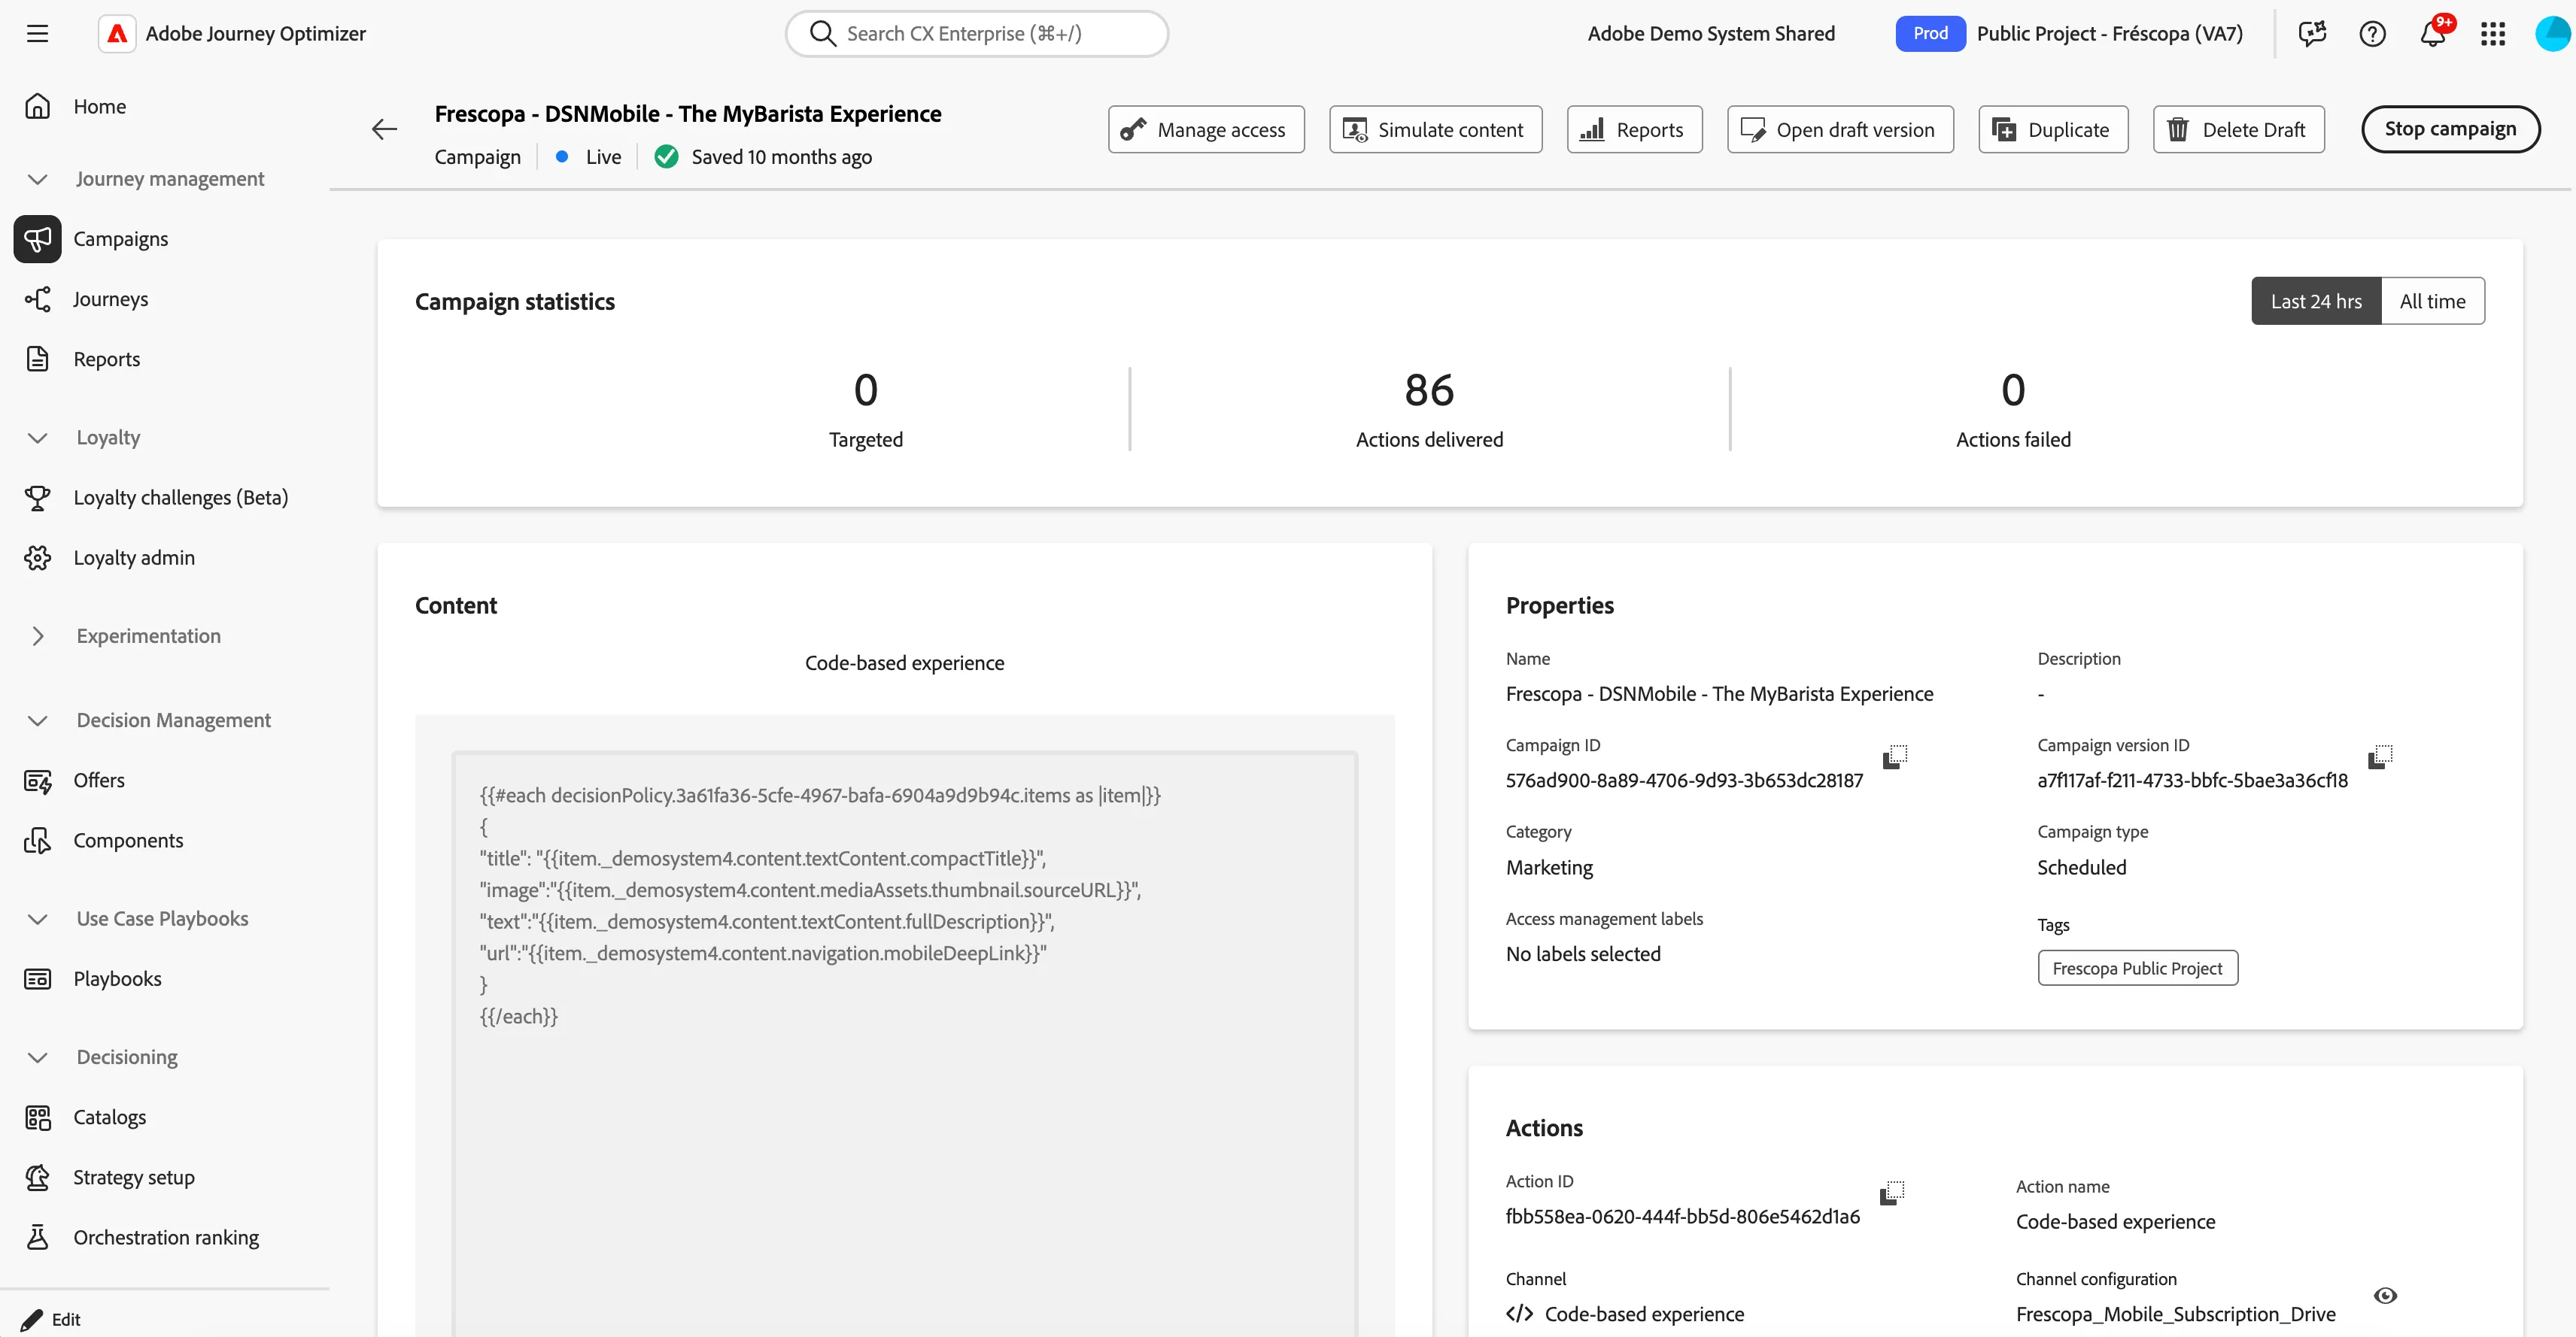Switch statistics to Last 24 hrs

point(2316,301)
